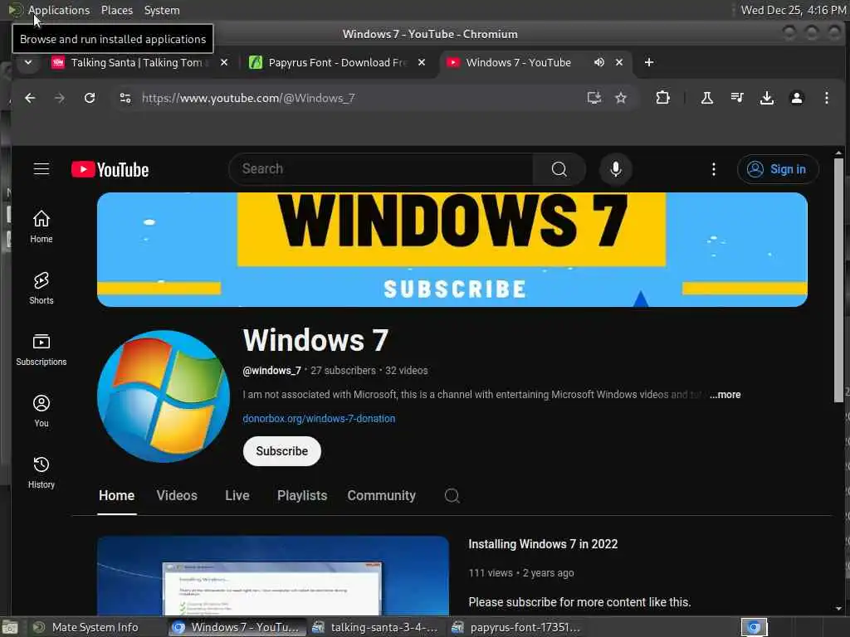Image resolution: width=850 pixels, height=637 pixels.
Task: Open Subscriptions in the sidebar
Action: (x=42, y=349)
